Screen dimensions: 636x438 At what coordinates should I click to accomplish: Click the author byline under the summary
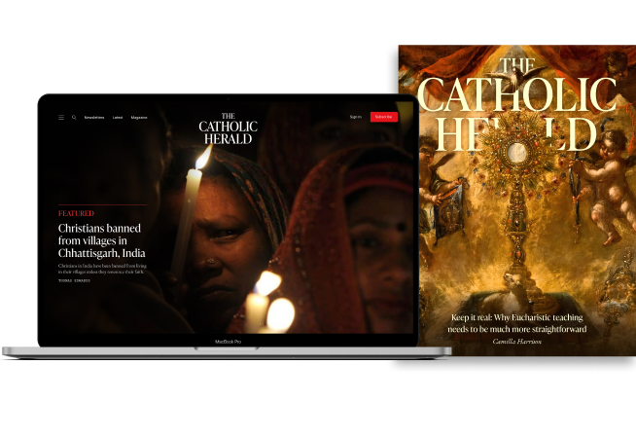point(74,280)
